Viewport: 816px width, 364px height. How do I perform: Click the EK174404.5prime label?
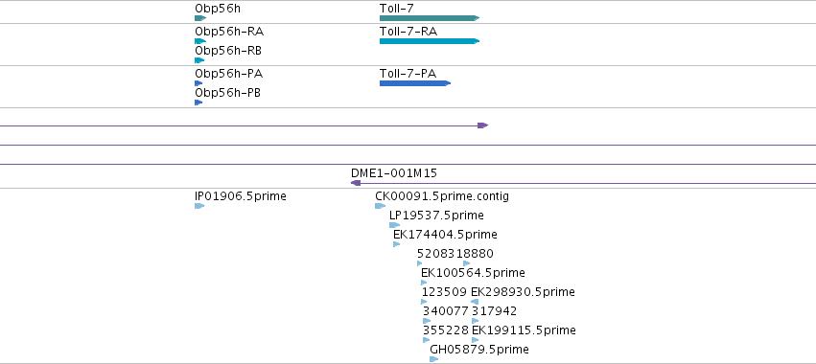coord(445,235)
